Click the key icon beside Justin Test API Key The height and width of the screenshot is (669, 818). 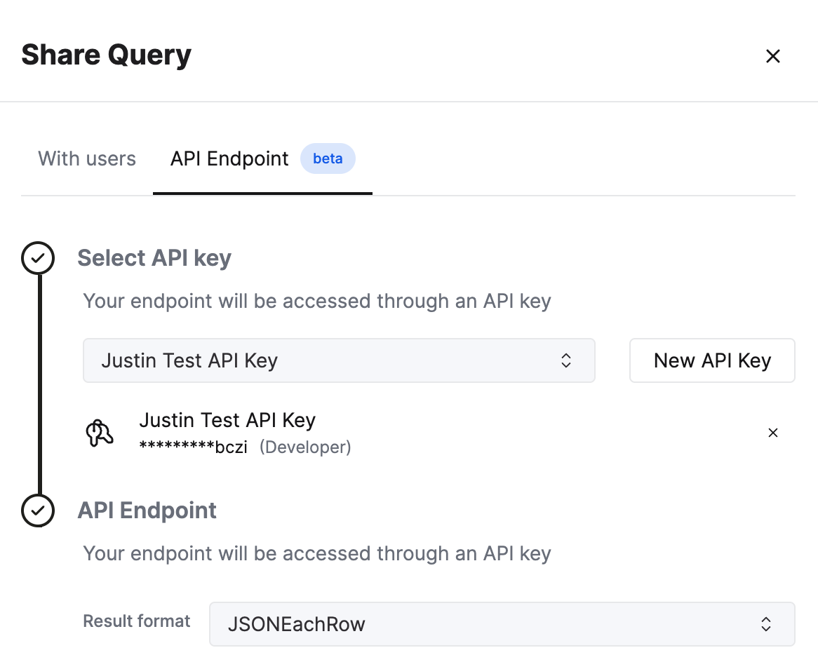tap(100, 432)
